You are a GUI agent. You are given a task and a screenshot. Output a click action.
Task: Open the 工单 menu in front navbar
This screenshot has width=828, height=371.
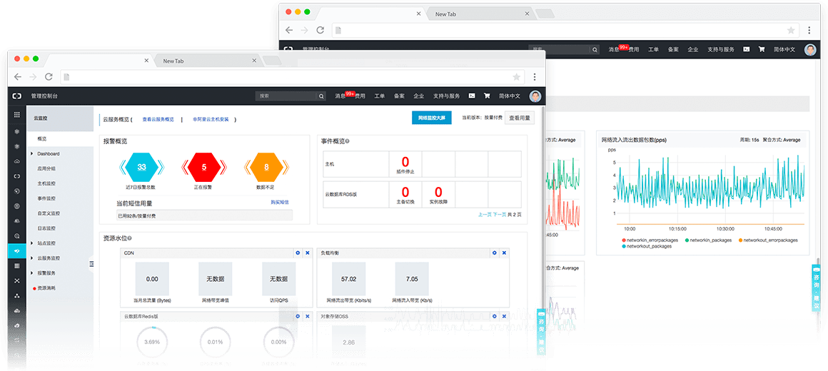pyautogui.click(x=380, y=96)
